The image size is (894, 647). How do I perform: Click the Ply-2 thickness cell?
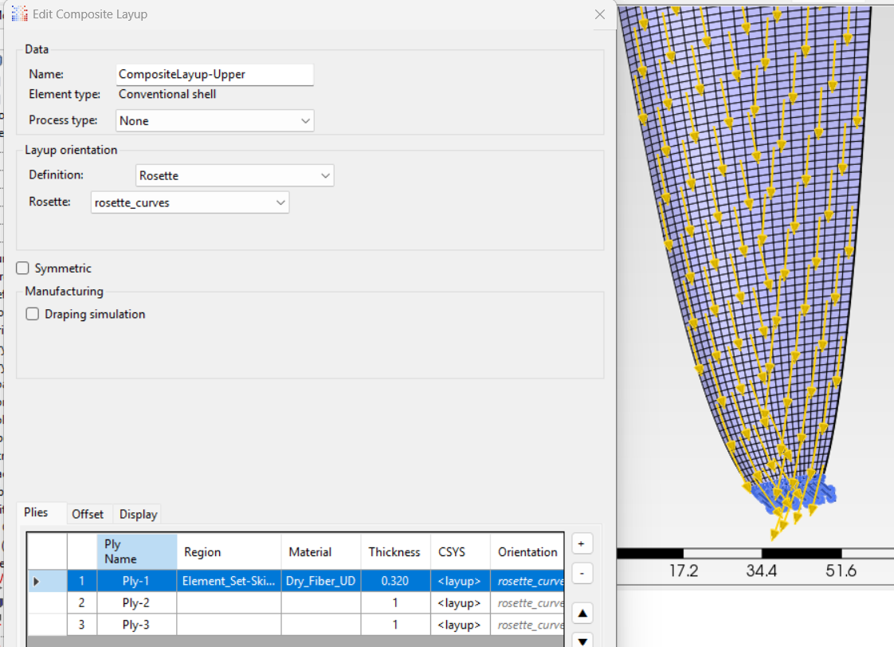tap(395, 603)
